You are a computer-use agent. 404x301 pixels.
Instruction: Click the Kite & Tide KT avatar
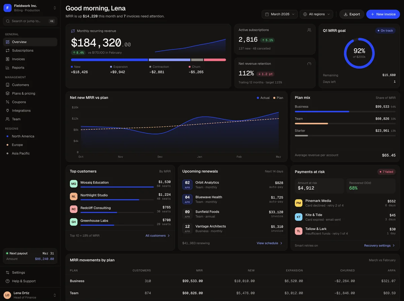(299, 217)
